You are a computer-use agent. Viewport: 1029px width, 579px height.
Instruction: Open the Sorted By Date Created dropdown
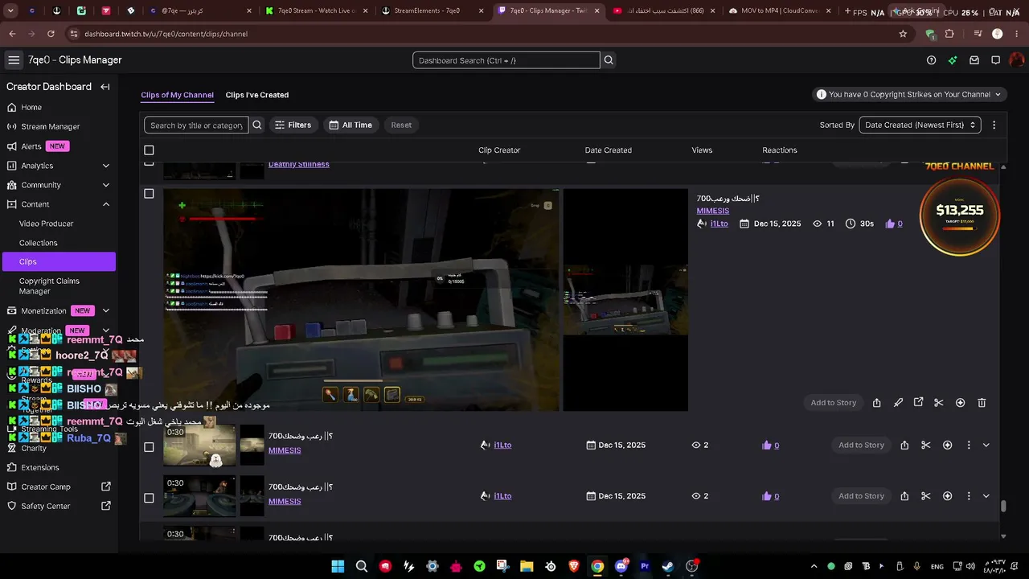[920, 125]
